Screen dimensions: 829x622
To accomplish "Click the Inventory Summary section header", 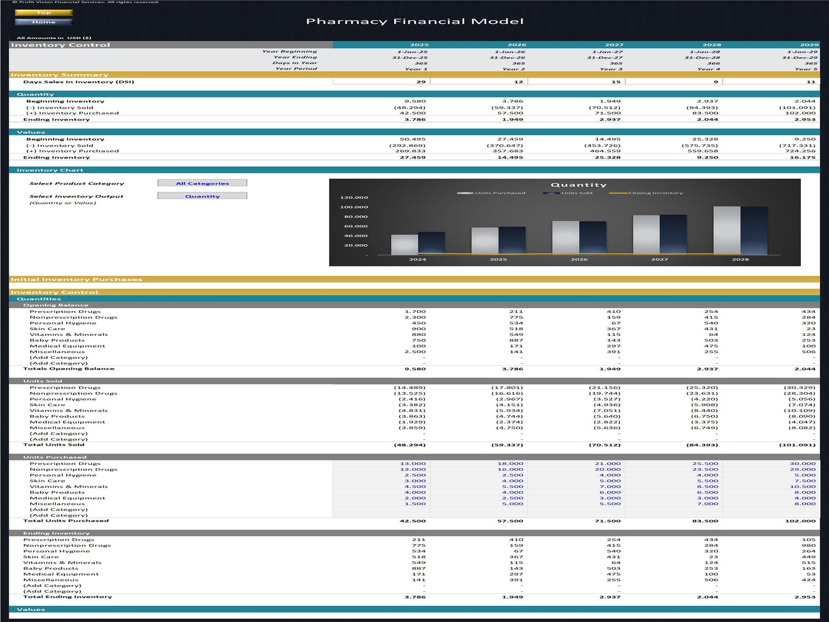I will pos(60,75).
